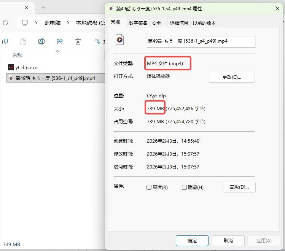
Task: Click the C:\yt-dlp location value
Action: 156,96
